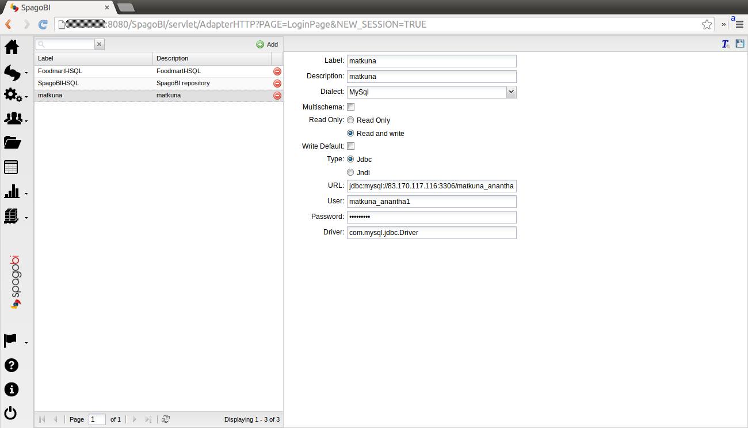This screenshot has width=748, height=428.
Task: Toggle the Multischema checkbox
Action: coord(351,107)
